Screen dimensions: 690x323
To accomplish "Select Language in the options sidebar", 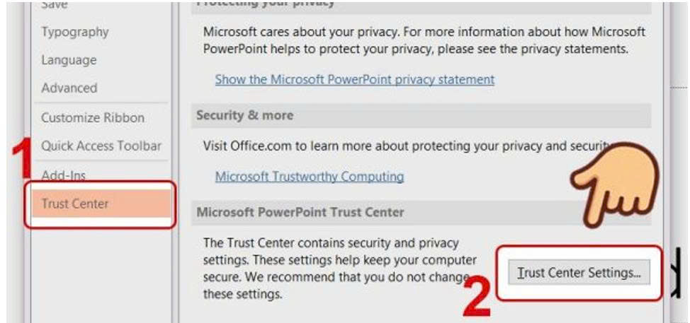I will pos(69,60).
